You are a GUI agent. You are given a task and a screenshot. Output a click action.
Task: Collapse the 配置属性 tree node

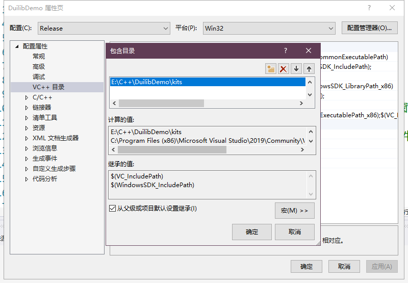tap(17, 46)
